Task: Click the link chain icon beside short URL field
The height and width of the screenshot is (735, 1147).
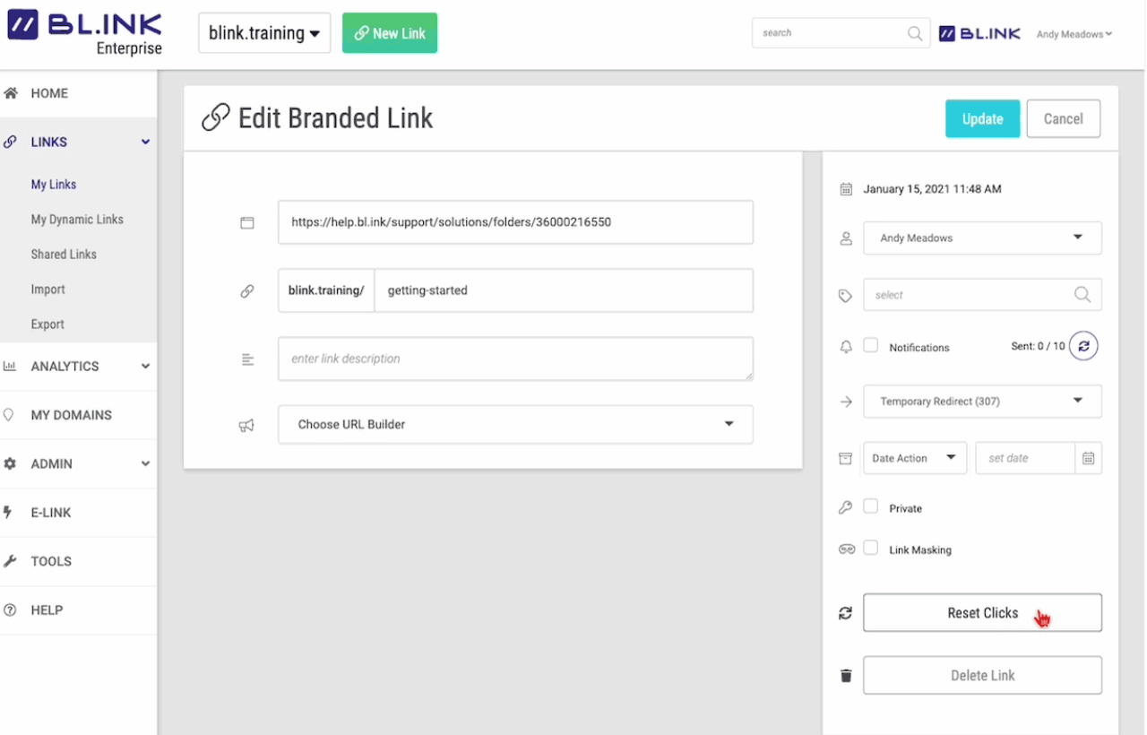Action: [247, 290]
